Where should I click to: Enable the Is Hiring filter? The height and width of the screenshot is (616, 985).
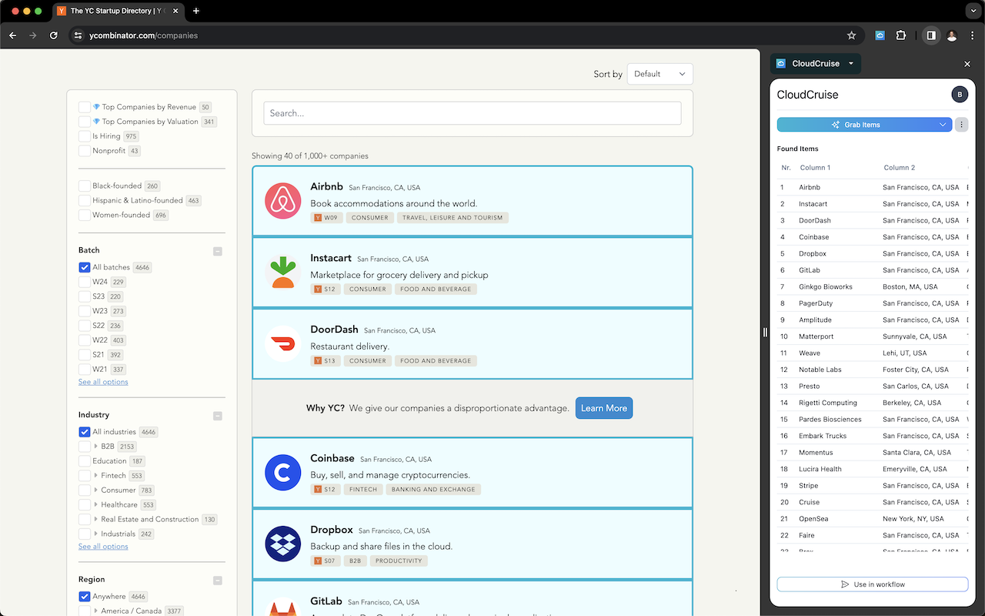(x=85, y=136)
